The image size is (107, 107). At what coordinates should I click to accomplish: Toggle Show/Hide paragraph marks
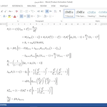click(60, 11)
